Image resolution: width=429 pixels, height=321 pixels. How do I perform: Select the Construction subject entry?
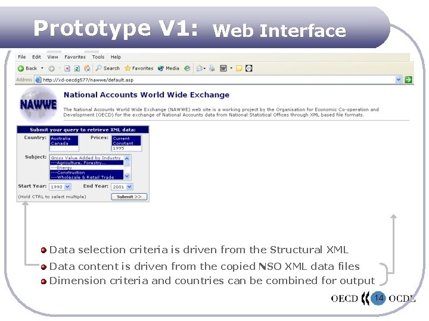click(87, 172)
